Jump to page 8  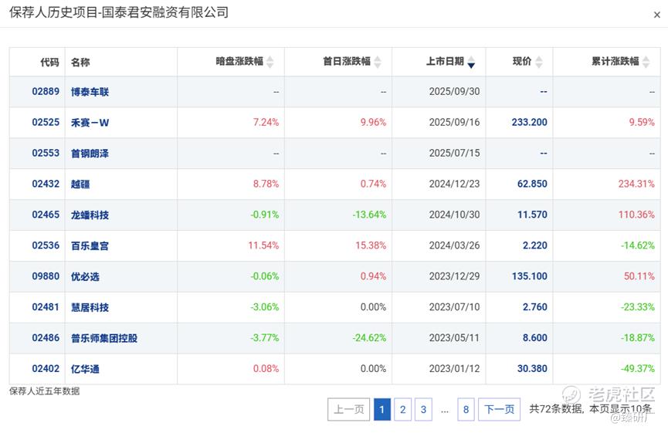click(466, 410)
